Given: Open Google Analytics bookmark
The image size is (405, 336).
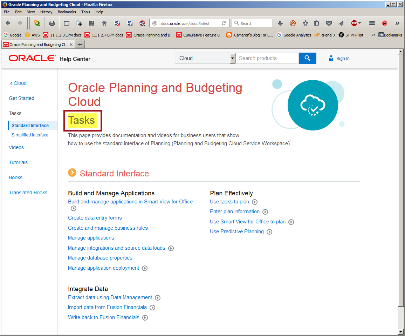Looking at the screenshot, I should (x=294, y=35).
